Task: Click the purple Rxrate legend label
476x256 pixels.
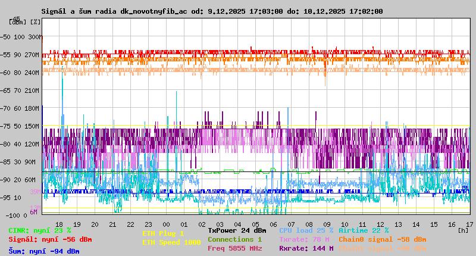Action: tap(306, 248)
